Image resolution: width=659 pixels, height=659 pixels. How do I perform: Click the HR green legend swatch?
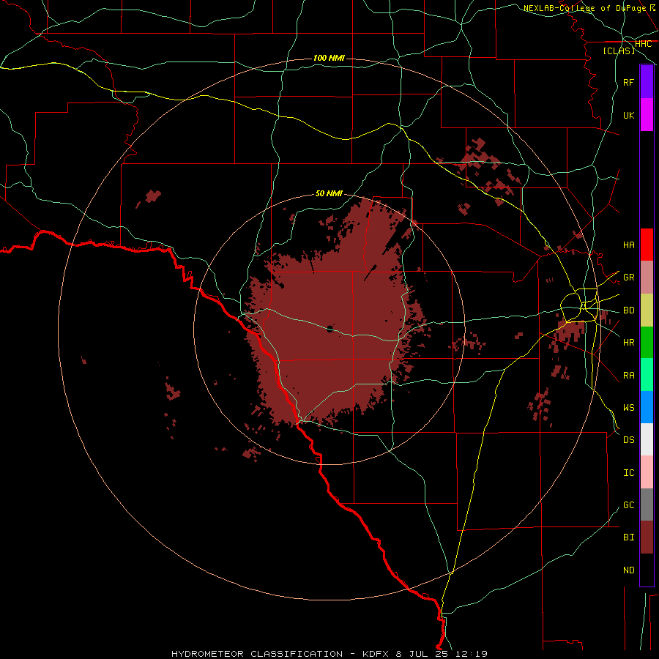(647, 343)
